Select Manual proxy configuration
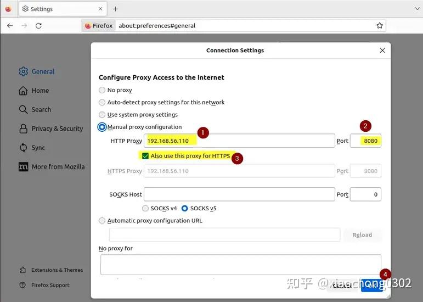Image resolution: width=423 pixels, height=302 pixels. point(140,127)
